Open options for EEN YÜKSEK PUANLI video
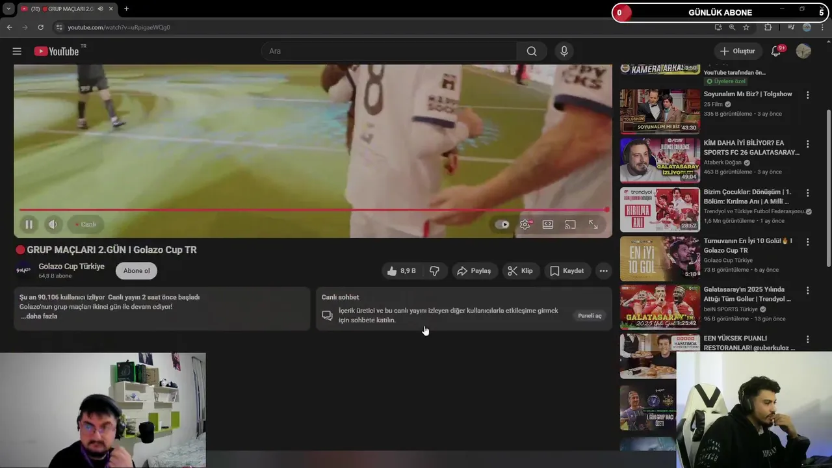This screenshot has height=468, width=832. pyautogui.click(x=808, y=339)
